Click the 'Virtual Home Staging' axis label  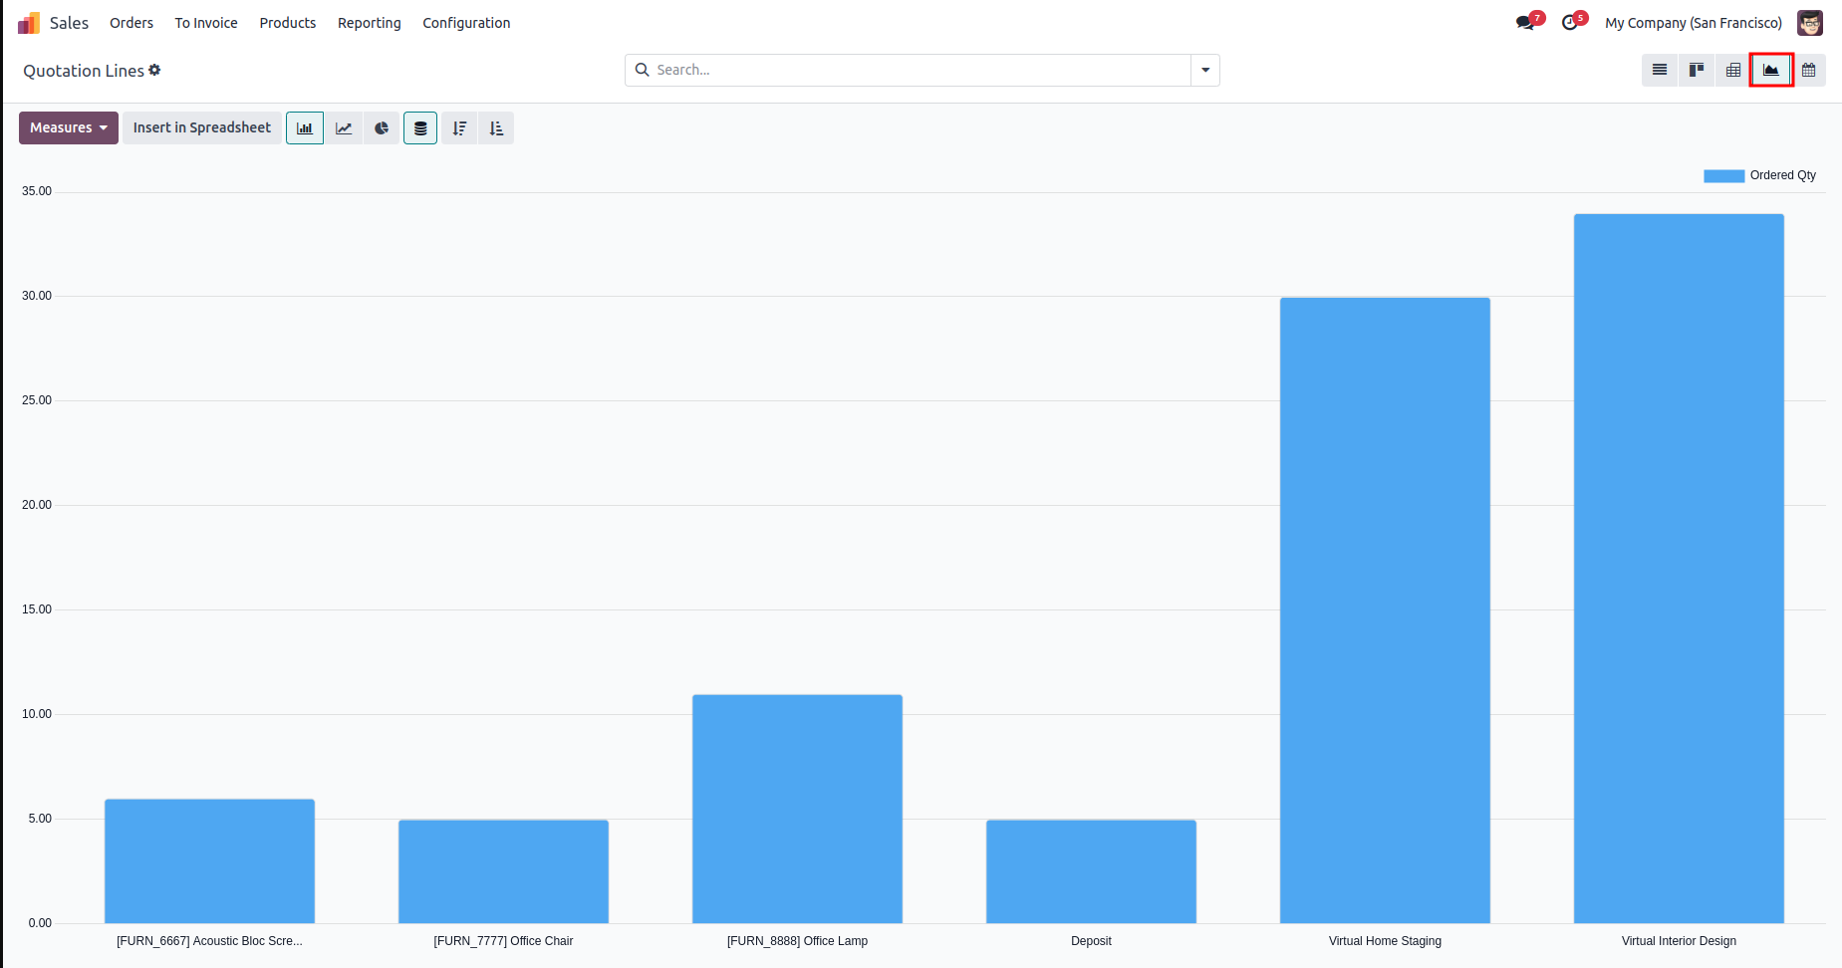point(1385,941)
